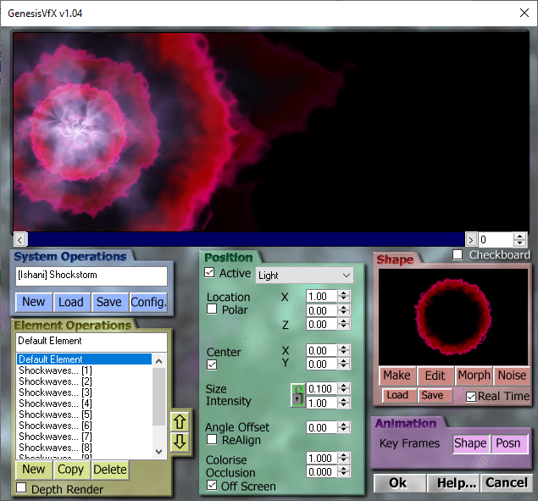This screenshot has height=501, width=538.
Task: Select Shockwaves... [3] in list
Action: 84,392
